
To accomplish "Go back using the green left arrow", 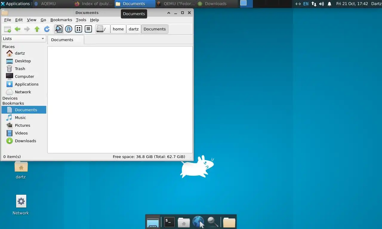I will coord(18,29).
